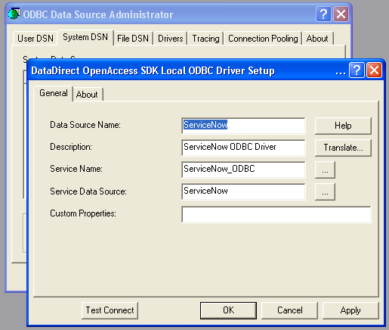
Task: Open the About tab in driver setup
Action: (87, 95)
